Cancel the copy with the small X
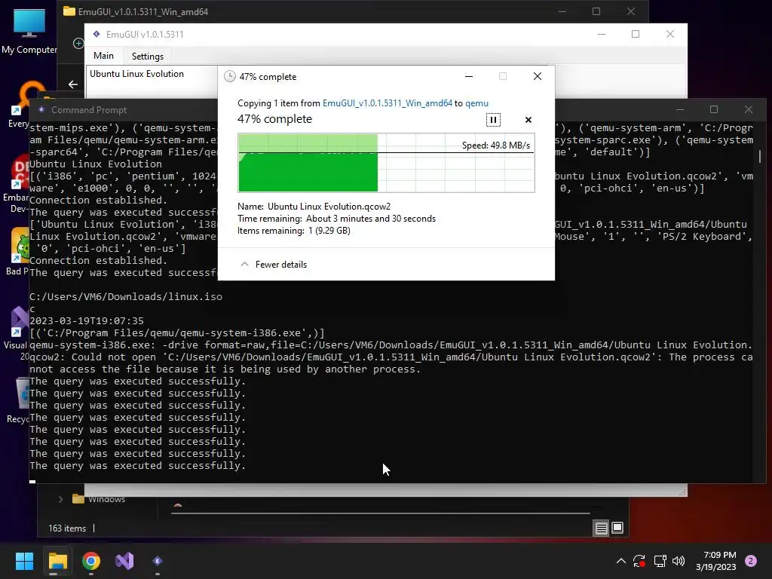Viewport: 772px width, 579px height. pyautogui.click(x=528, y=120)
